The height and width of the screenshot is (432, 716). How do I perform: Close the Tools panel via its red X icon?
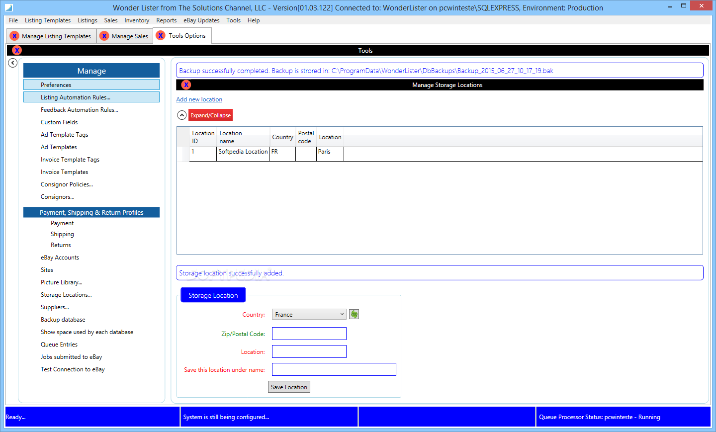click(x=17, y=50)
